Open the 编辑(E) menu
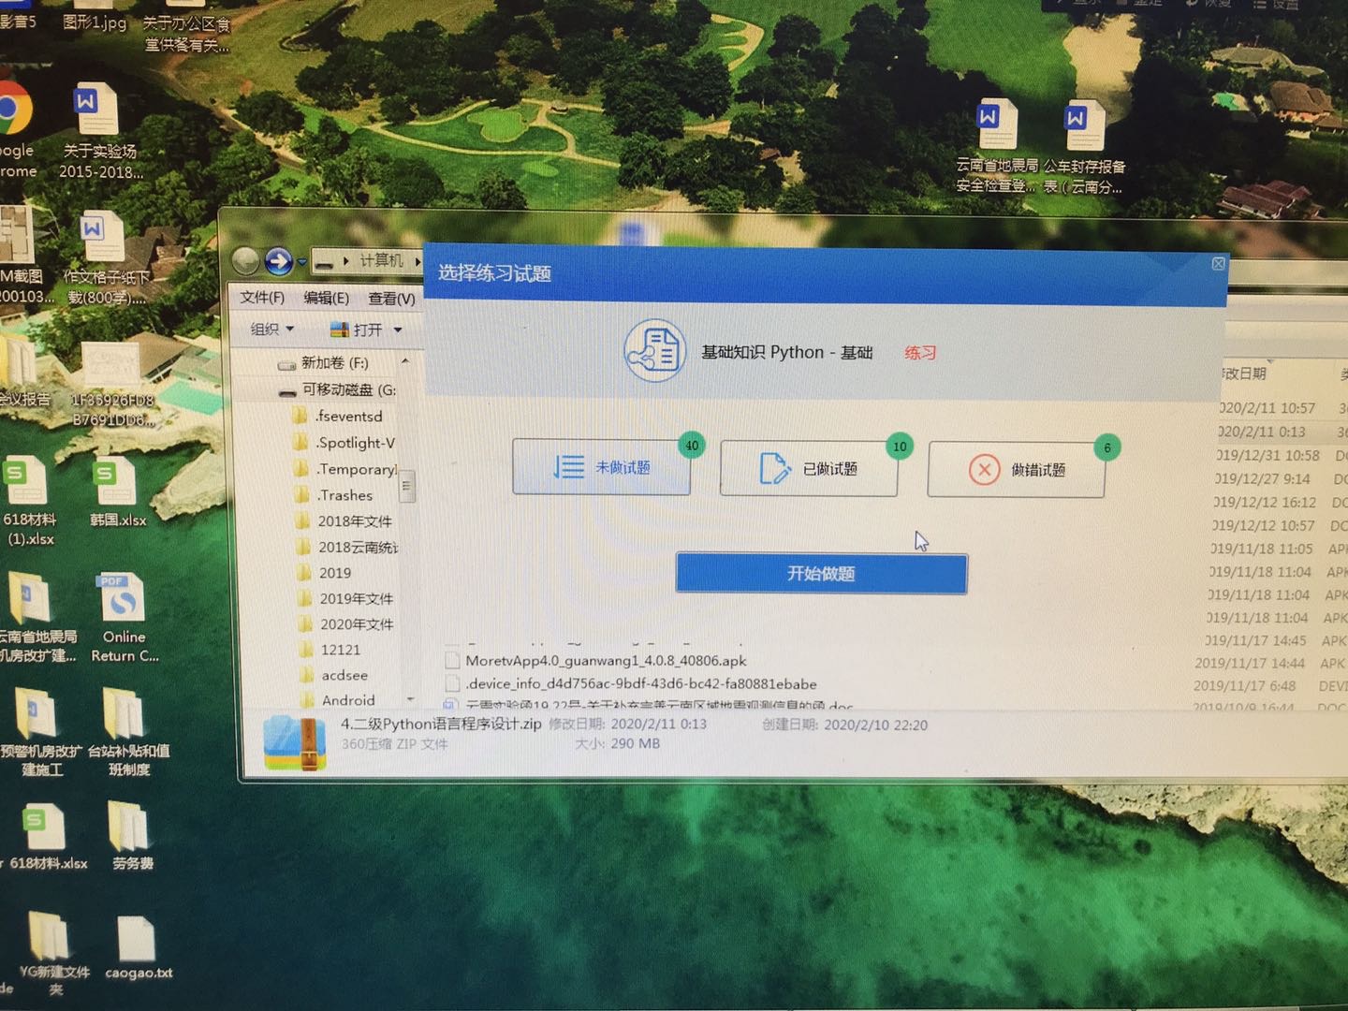 click(326, 298)
